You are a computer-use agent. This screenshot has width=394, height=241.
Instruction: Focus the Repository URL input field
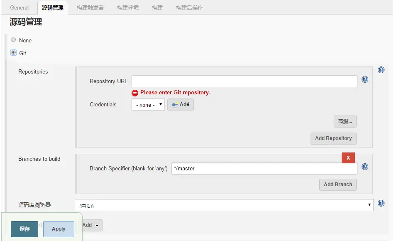point(245,81)
